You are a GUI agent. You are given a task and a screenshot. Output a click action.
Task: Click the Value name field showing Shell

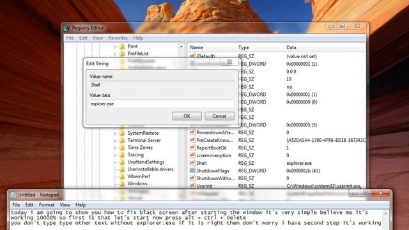[162, 85]
